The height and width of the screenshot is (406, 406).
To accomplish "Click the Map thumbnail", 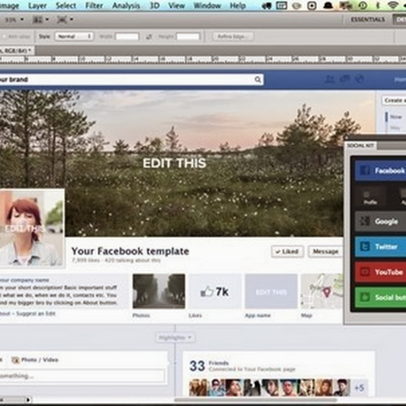I will (x=322, y=291).
